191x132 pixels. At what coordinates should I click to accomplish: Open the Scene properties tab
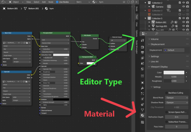point(142,63)
